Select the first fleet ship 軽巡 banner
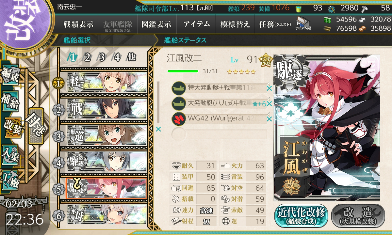The image size is (392, 235). (107, 84)
